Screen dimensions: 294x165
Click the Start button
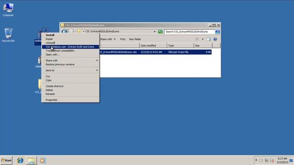point(6,160)
